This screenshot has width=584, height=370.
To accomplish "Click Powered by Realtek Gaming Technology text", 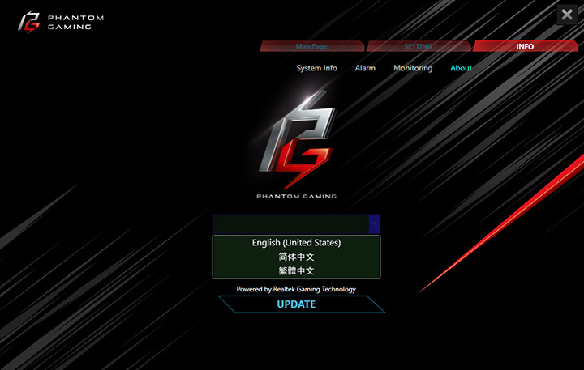I will [x=296, y=289].
